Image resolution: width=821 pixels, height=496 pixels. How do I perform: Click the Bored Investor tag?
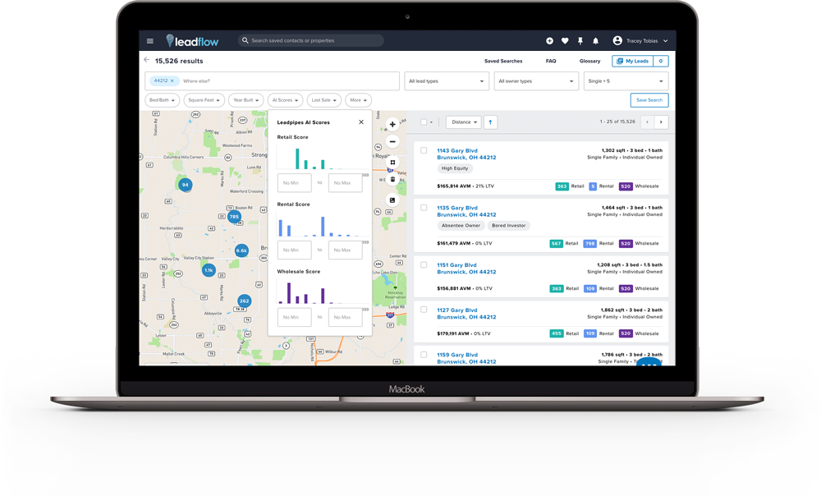click(508, 226)
